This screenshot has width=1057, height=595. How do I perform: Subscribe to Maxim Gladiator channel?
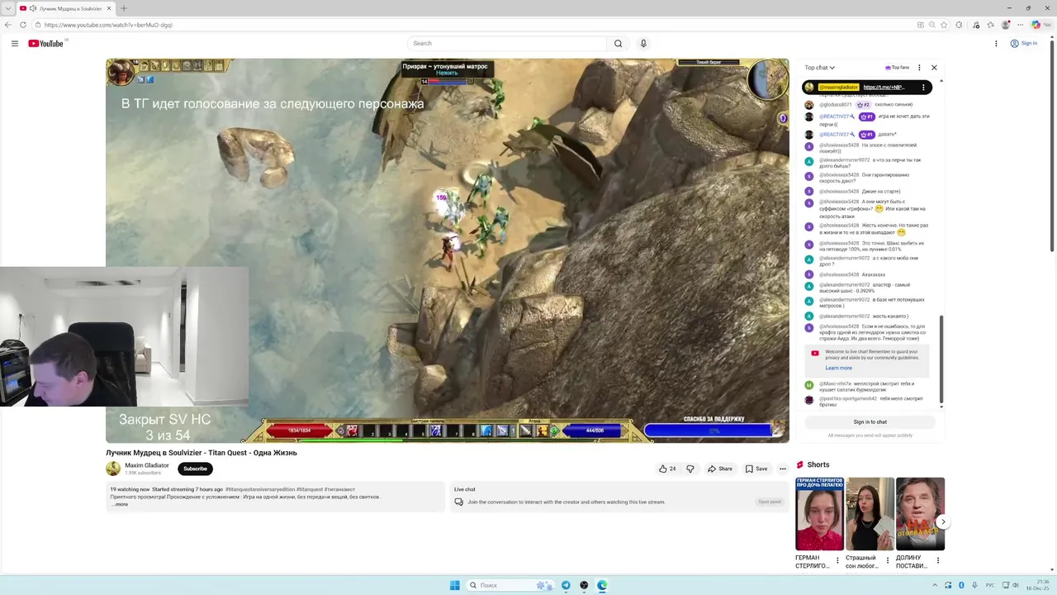[x=195, y=469]
